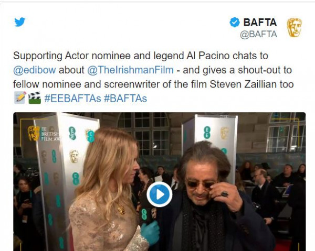Image resolution: width=315 pixels, height=251 pixels.
Task: Open the BAFTA golden mask avatar
Action: (294, 27)
